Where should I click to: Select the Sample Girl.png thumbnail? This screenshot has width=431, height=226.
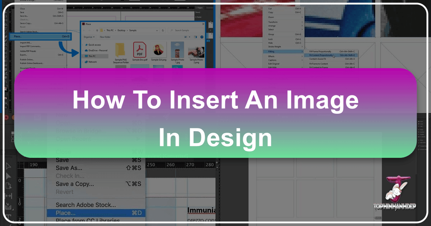click(159, 49)
